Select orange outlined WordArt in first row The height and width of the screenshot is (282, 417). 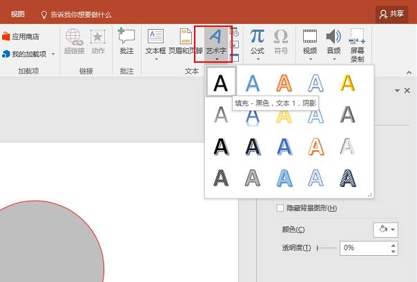click(x=284, y=83)
